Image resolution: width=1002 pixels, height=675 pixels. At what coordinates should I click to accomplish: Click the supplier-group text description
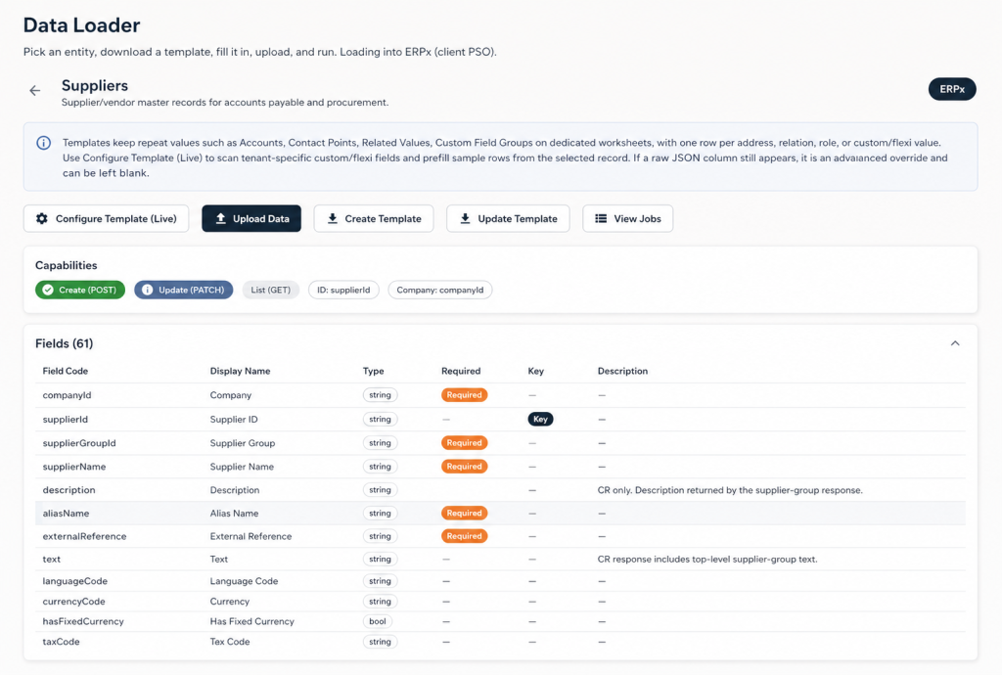[707, 560]
